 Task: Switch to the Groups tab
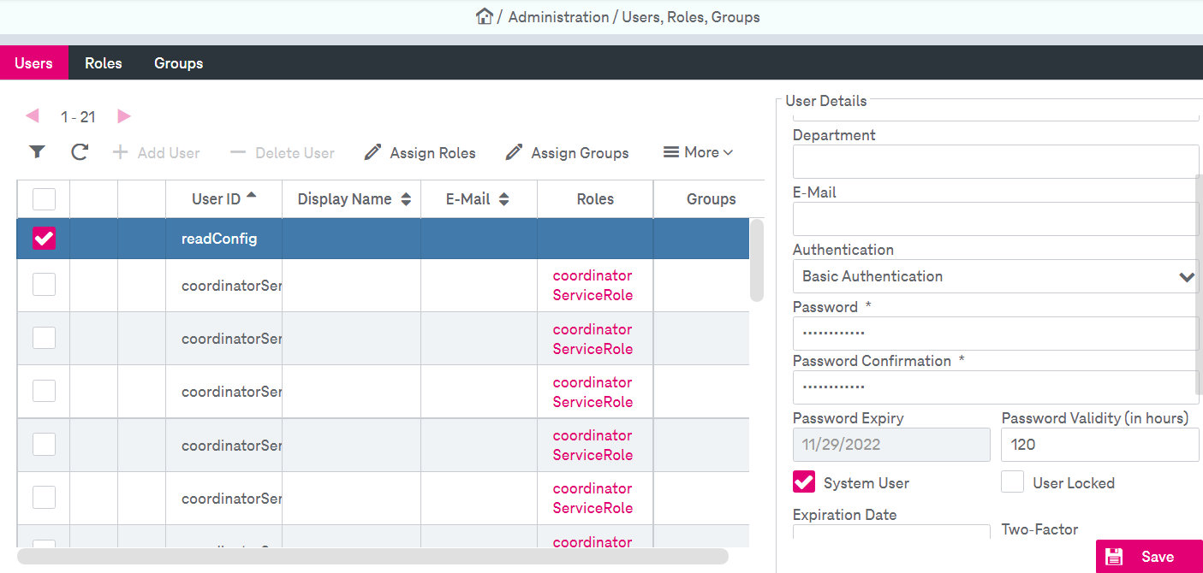tap(178, 63)
